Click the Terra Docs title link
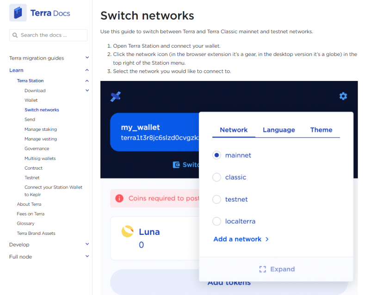Image resolution: width=370 pixels, height=295 pixels. 50,13
